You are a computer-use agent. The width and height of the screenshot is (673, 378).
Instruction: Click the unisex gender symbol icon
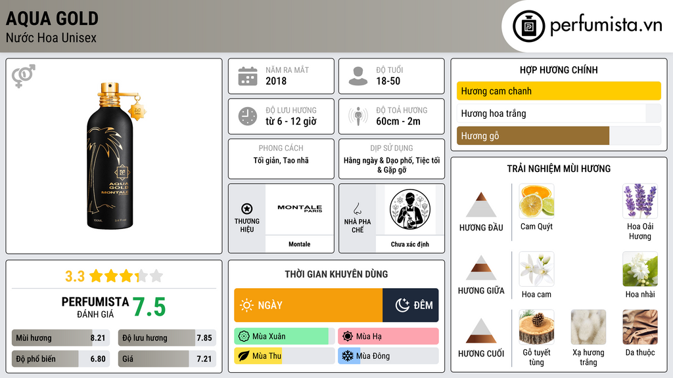pos(24,76)
